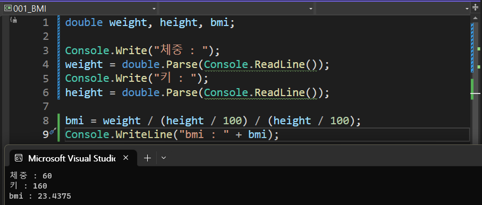This screenshot has height=205, width=482.
Task: Click the console icon on the terminal tab
Action: point(19,158)
